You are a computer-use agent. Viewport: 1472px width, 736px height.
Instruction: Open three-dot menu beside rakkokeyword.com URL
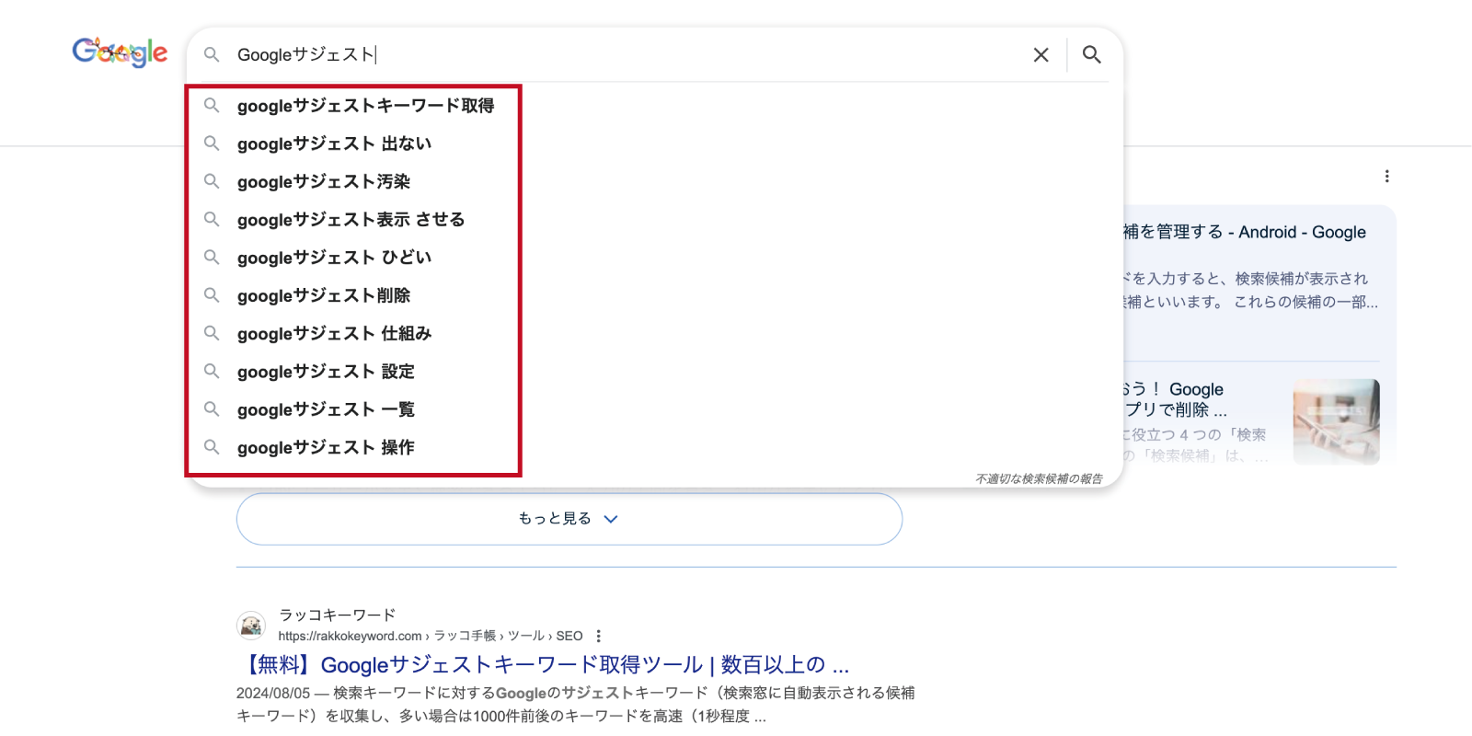[x=599, y=636]
